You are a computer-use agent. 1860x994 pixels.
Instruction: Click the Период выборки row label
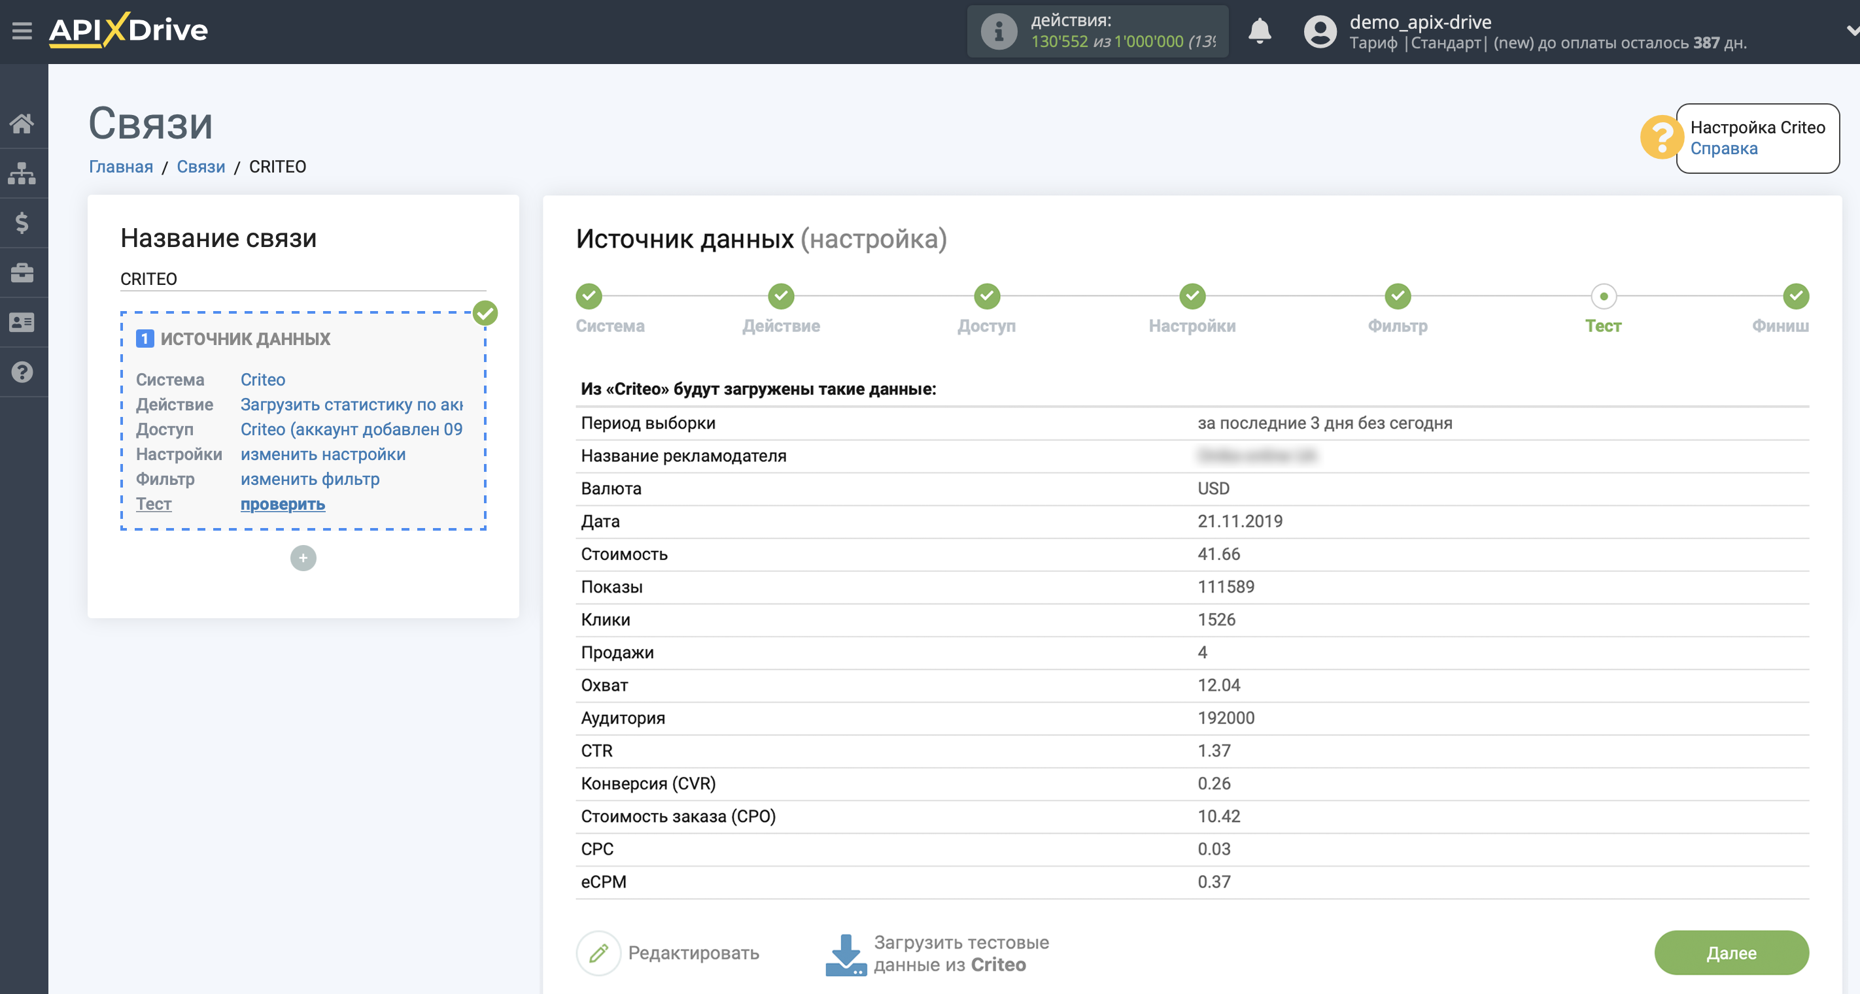[647, 423]
